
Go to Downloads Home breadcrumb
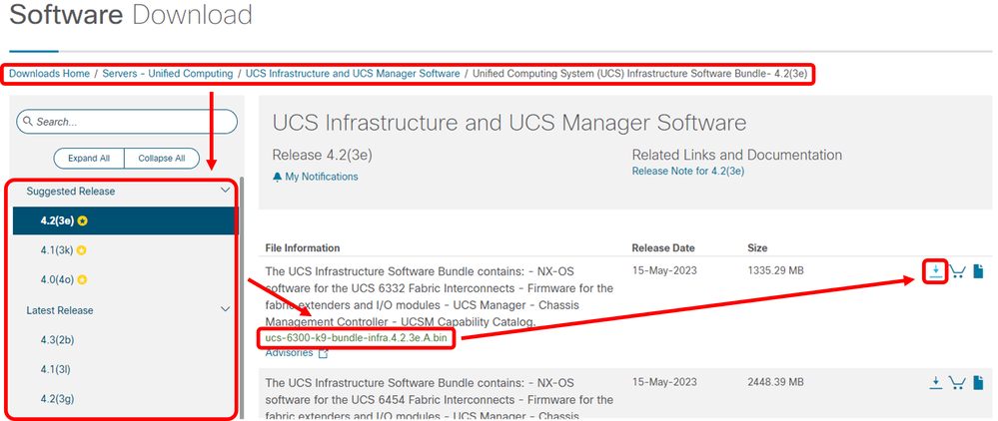(x=50, y=74)
